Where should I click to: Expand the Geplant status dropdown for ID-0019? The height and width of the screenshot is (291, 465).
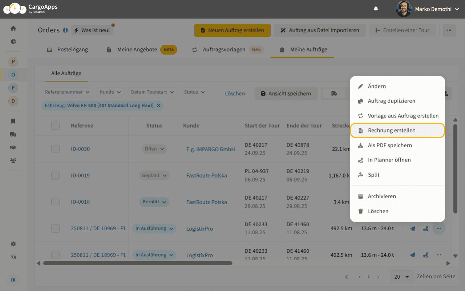154,175
